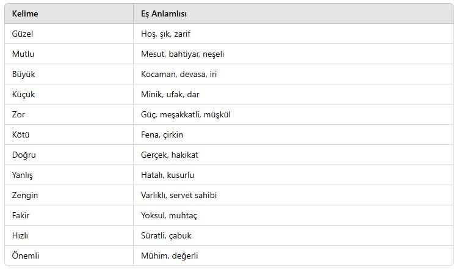Viewport: 456px width, 269px height.
Task: Click the 'Süratli, çabuk' synonyms cell
Action: 293,235
